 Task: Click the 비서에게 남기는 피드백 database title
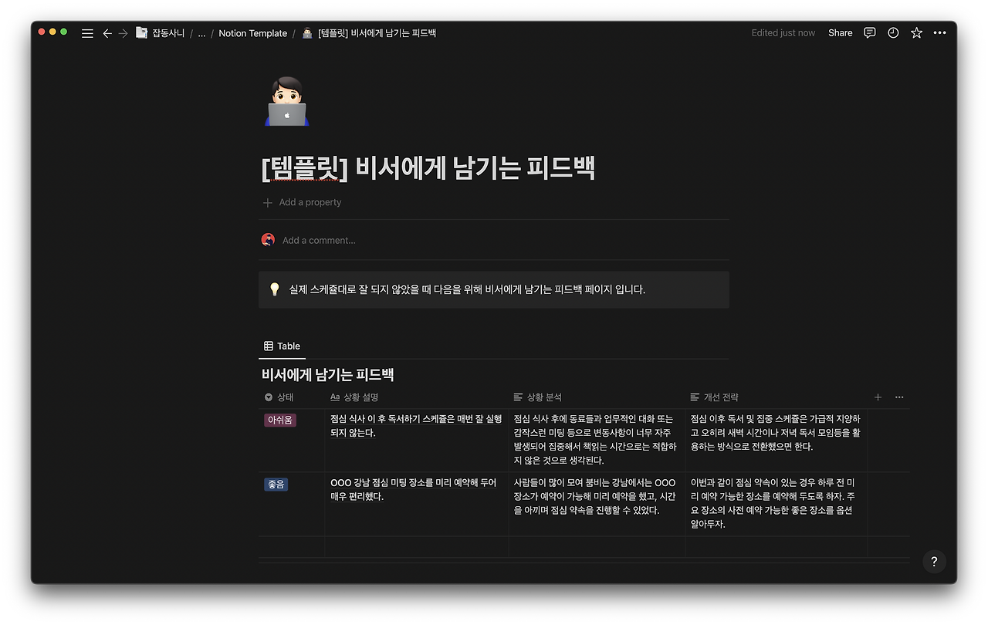pos(328,375)
